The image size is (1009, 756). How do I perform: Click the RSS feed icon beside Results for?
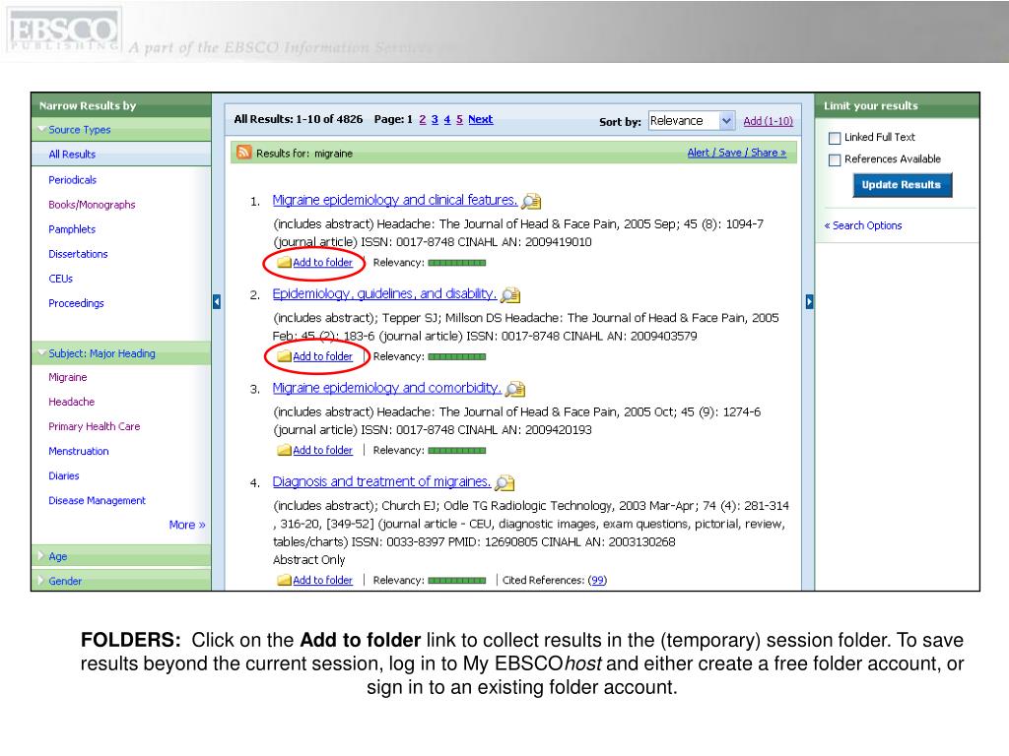[x=244, y=153]
